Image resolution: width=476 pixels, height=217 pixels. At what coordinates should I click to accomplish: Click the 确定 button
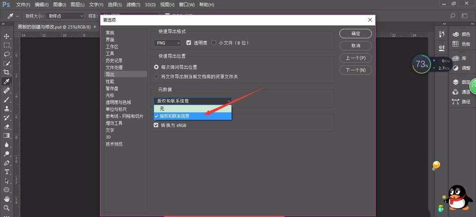pos(355,34)
